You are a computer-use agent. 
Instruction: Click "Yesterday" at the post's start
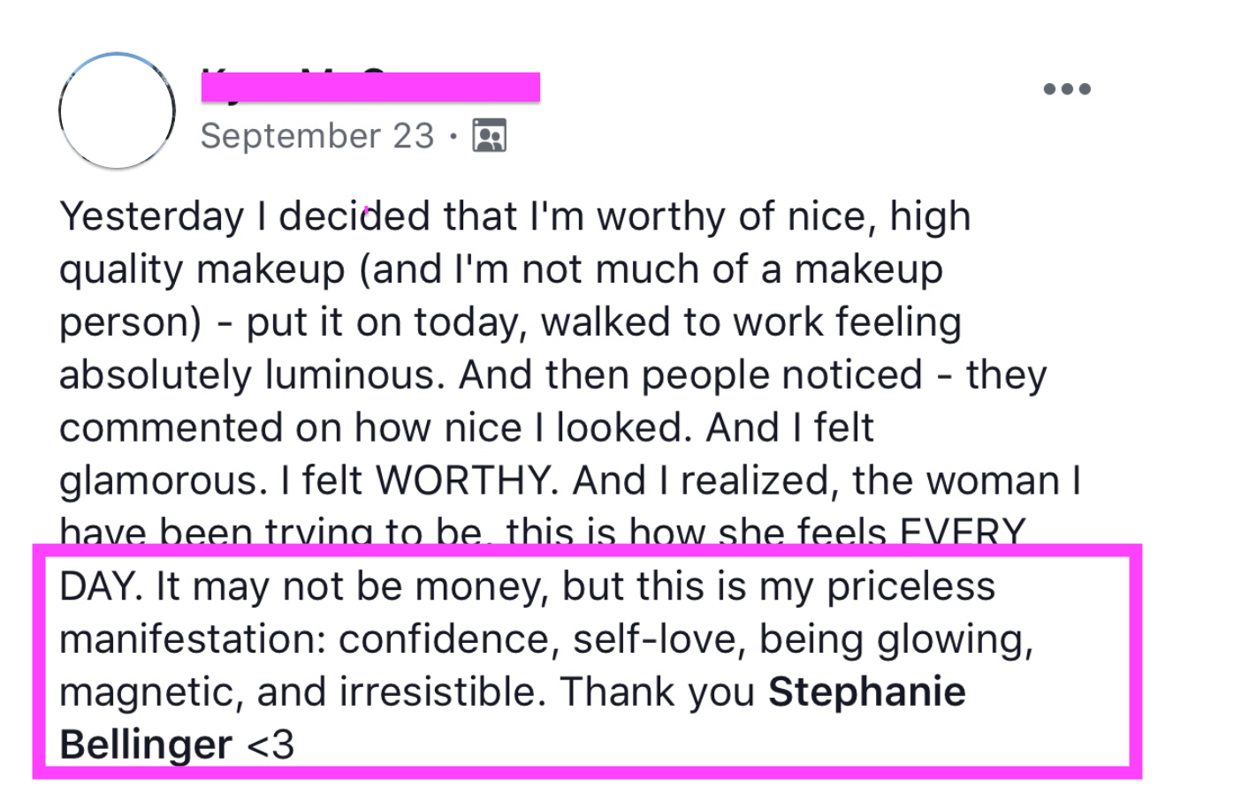click(151, 217)
